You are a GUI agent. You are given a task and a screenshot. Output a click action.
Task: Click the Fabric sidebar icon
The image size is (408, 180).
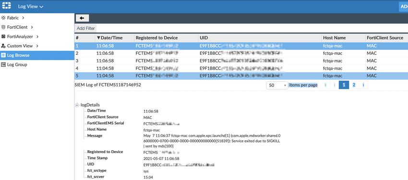(x=3, y=18)
